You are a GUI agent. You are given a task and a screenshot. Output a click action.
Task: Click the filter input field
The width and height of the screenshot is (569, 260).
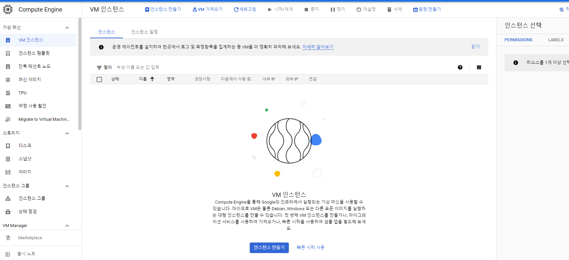[x=284, y=67]
